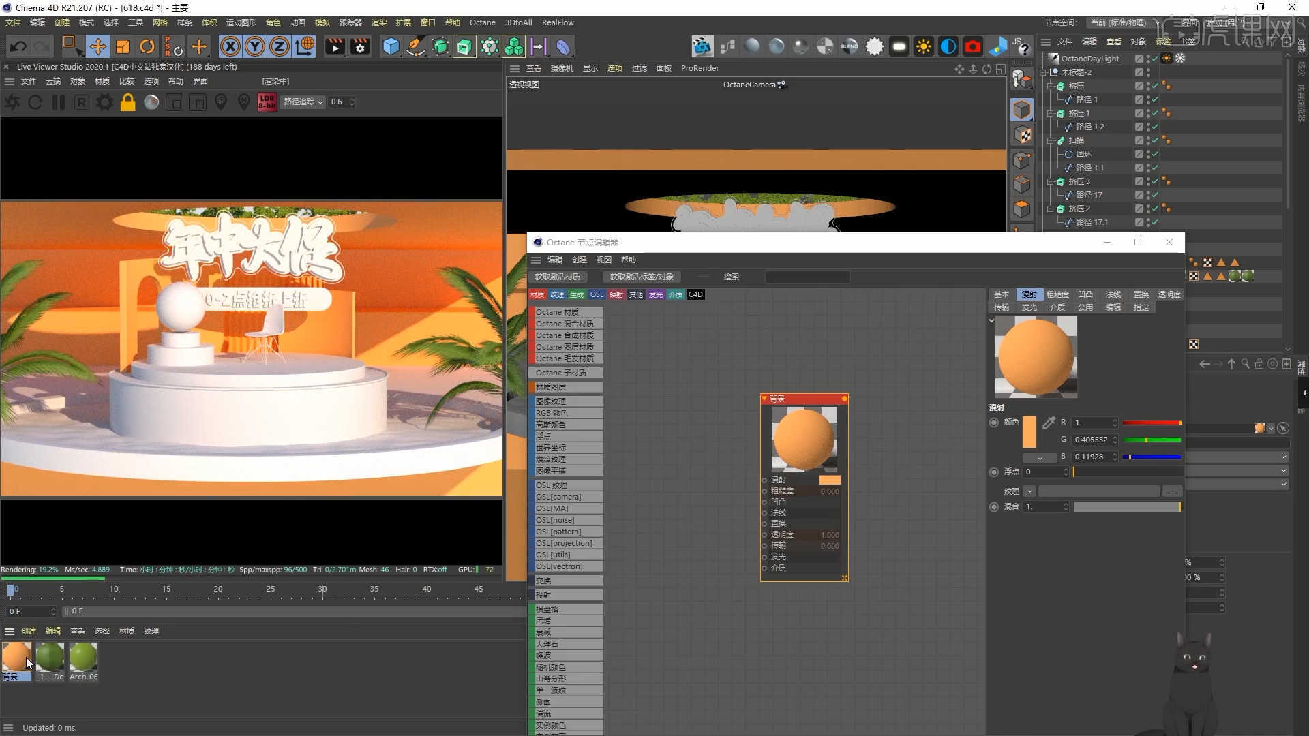The height and width of the screenshot is (736, 1309).
Task: Select the 颜色 radio button
Action: coord(994,423)
